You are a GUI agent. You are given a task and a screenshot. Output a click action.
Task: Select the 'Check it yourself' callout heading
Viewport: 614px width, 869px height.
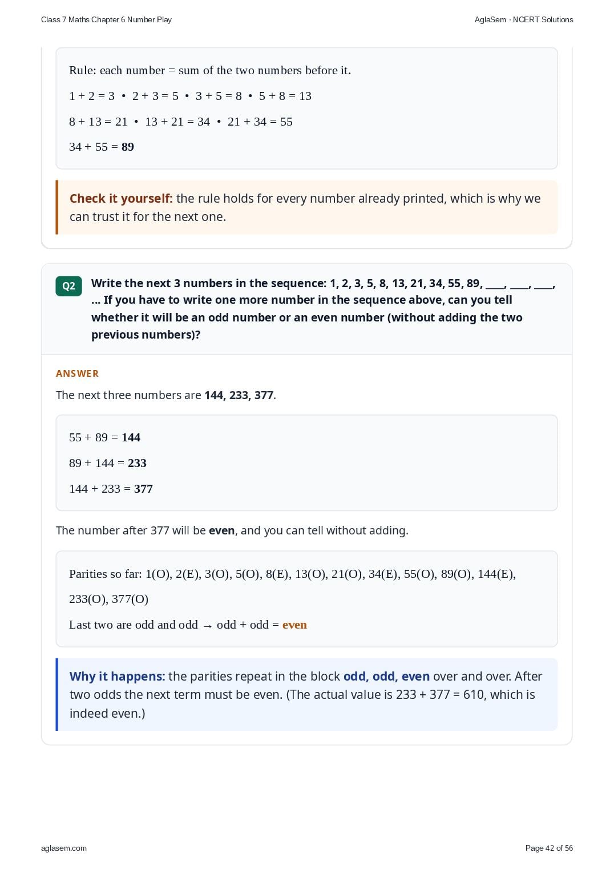121,198
